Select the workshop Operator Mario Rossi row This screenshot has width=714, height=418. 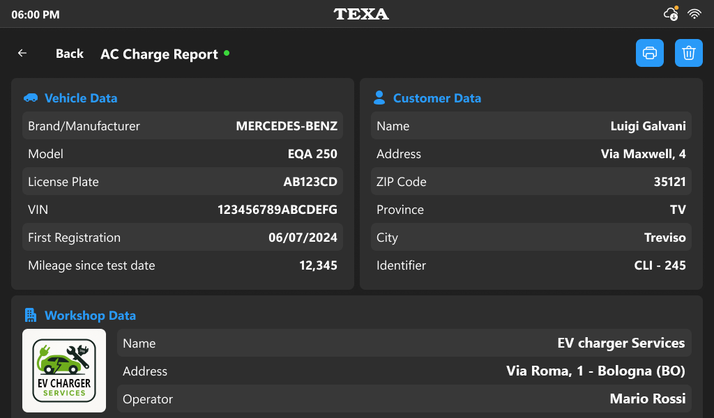[x=404, y=399]
